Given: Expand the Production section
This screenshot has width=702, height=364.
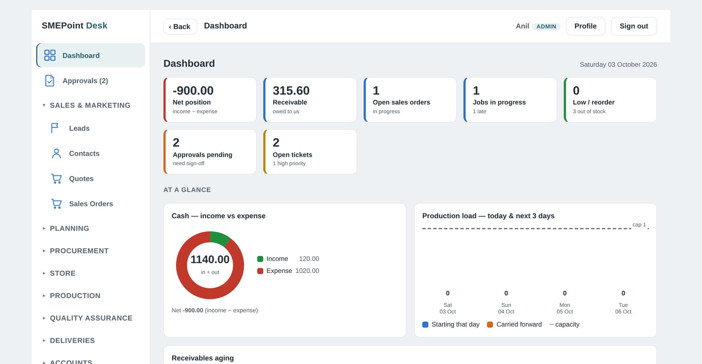Looking at the screenshot, I should [x=71, y=296].
